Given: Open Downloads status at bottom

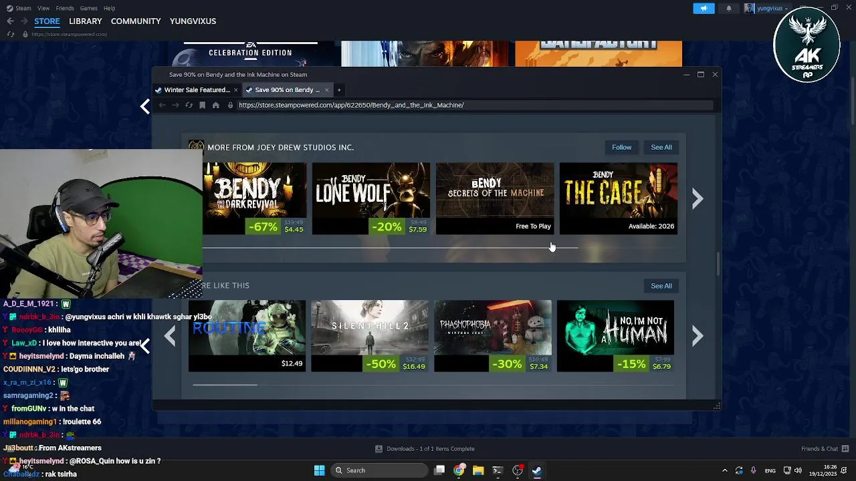Looking at the screenshot, I should pyautogui.click(x=425, y=449).
